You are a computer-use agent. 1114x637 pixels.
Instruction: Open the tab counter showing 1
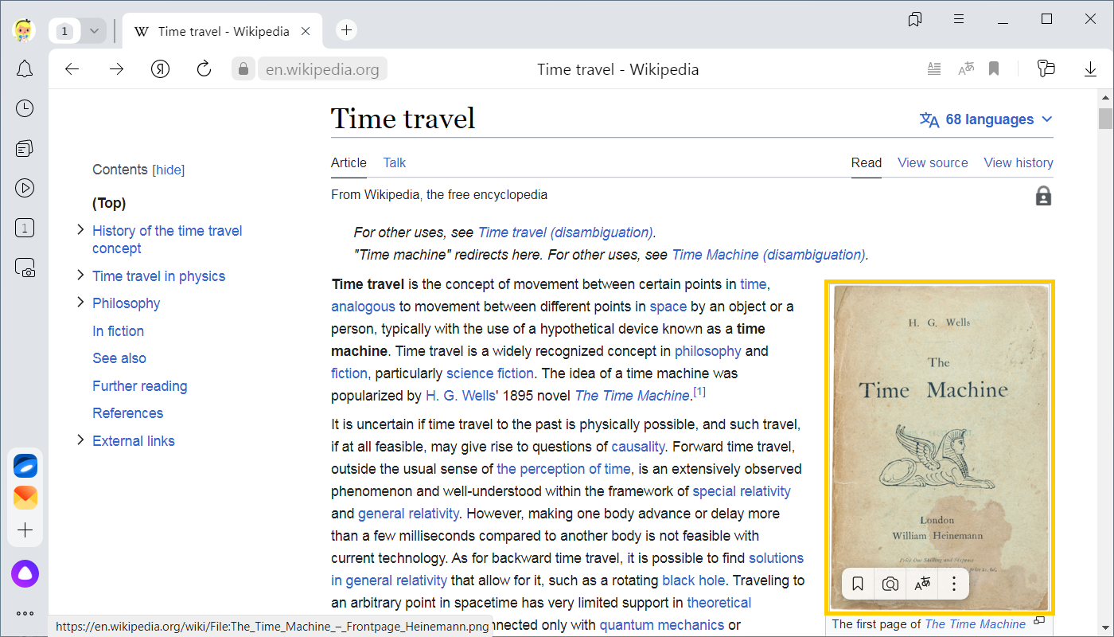pyautogui.click(x=65, y=31)
